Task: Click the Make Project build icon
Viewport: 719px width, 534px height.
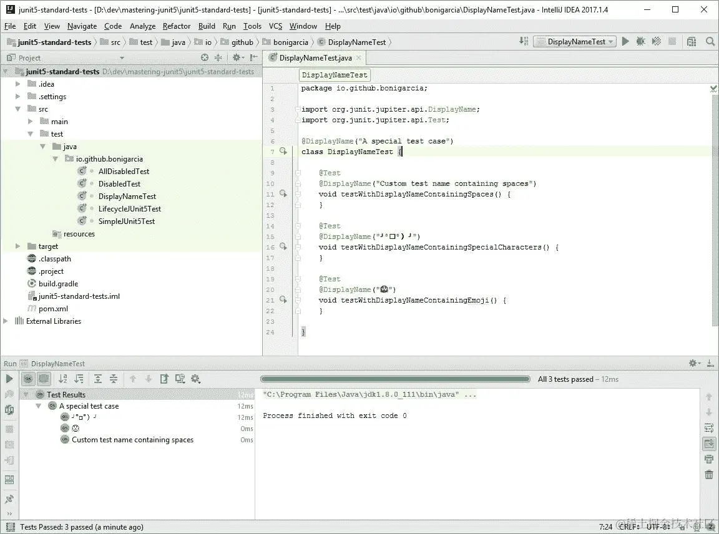Action: tap(524, 42)
